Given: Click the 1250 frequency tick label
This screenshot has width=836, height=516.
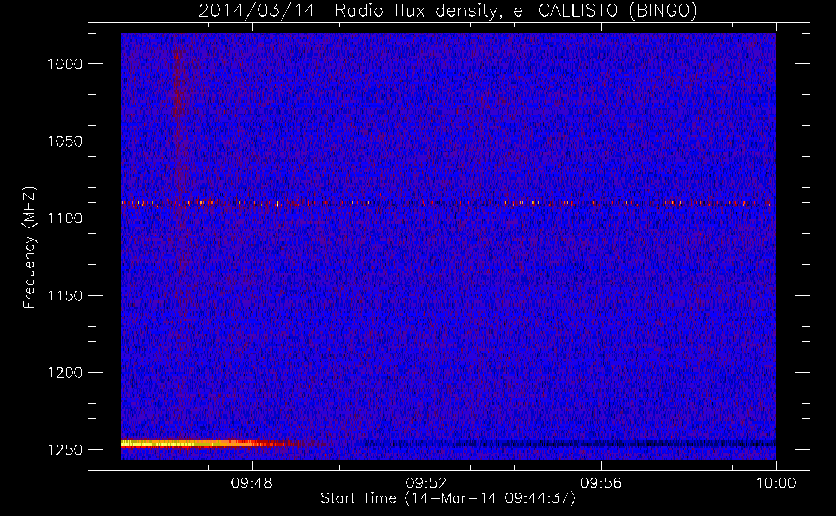Looking at the screenshot, I should tap(65, 450).
